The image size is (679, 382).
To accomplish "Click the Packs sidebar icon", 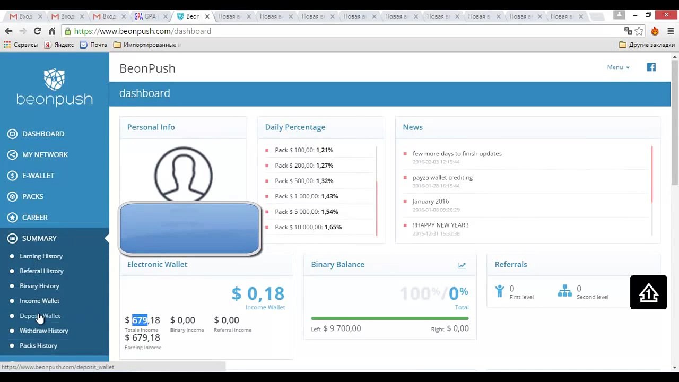I will tap(12, 197).
